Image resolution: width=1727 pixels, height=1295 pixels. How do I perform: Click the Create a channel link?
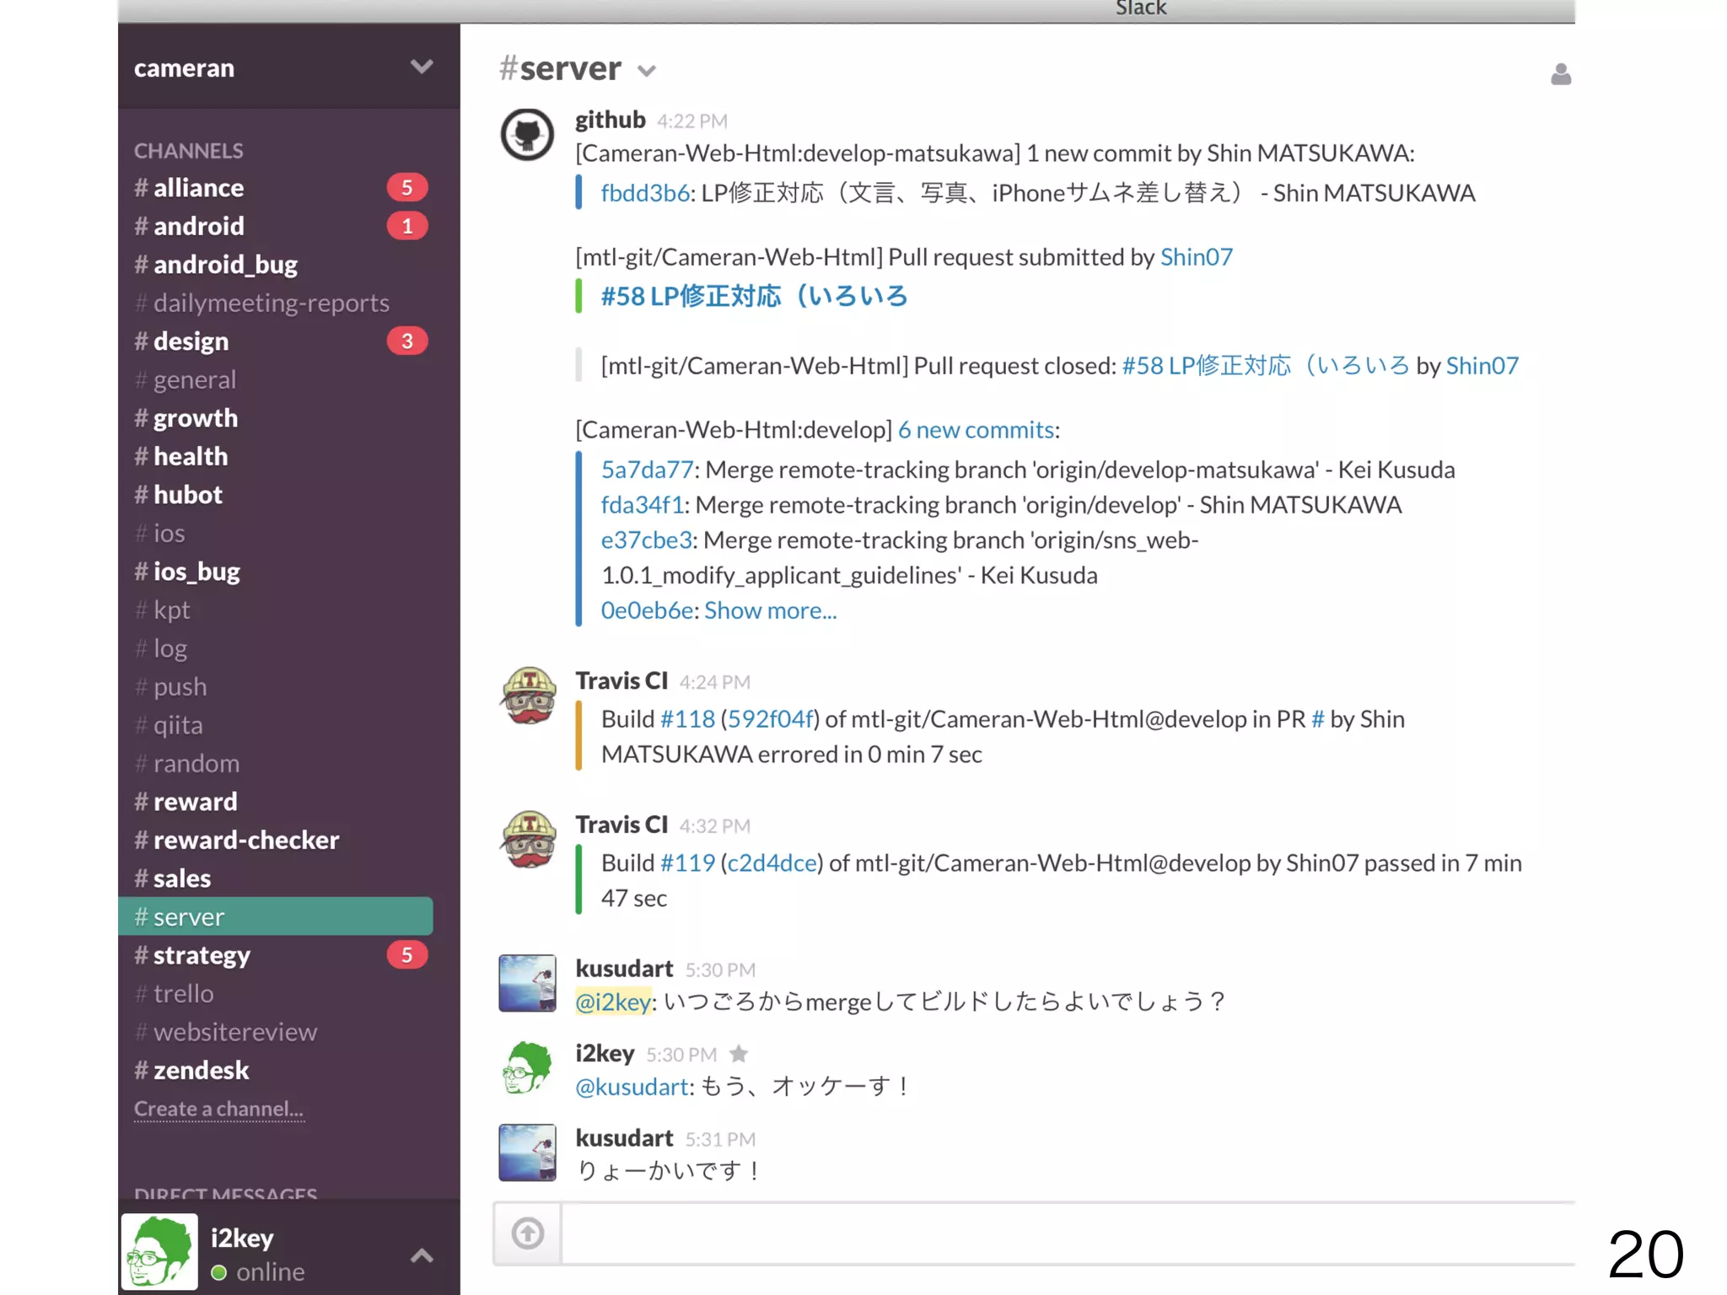218,1109
